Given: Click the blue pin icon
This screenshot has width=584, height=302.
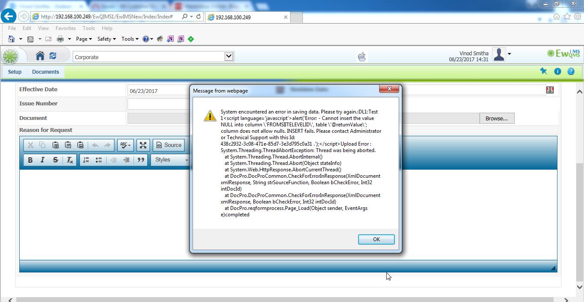Looking at the screenshot, I should pyautogui.click(x=544, y=71).
